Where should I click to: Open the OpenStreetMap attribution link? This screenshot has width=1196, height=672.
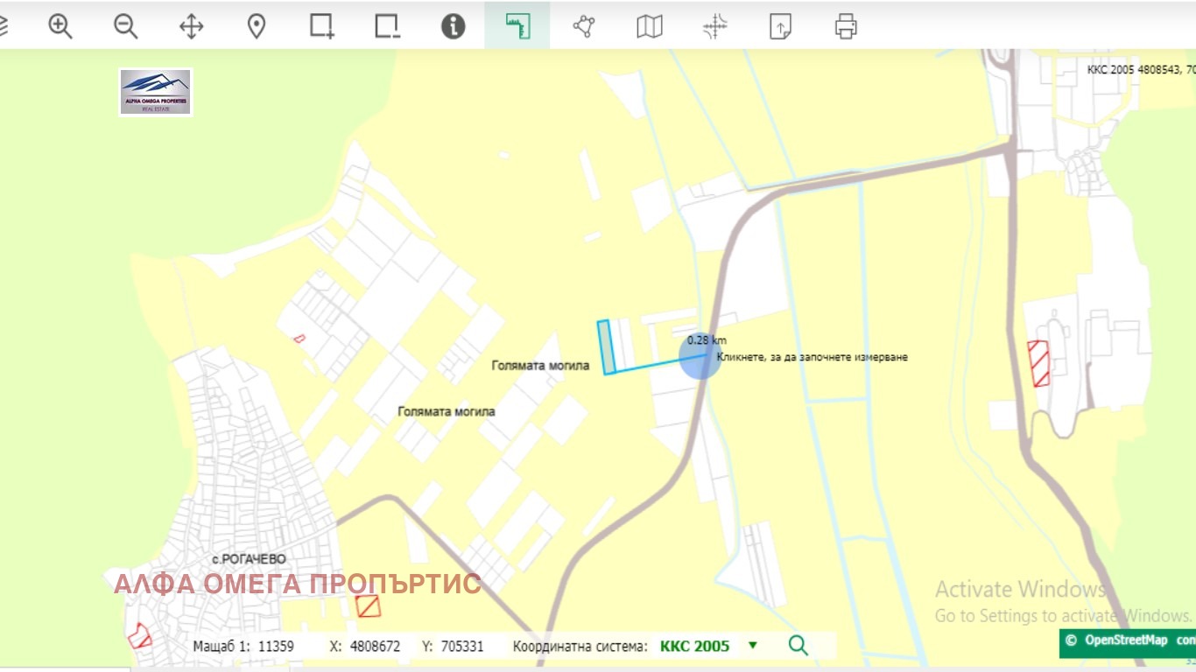tap(1125, 640)
